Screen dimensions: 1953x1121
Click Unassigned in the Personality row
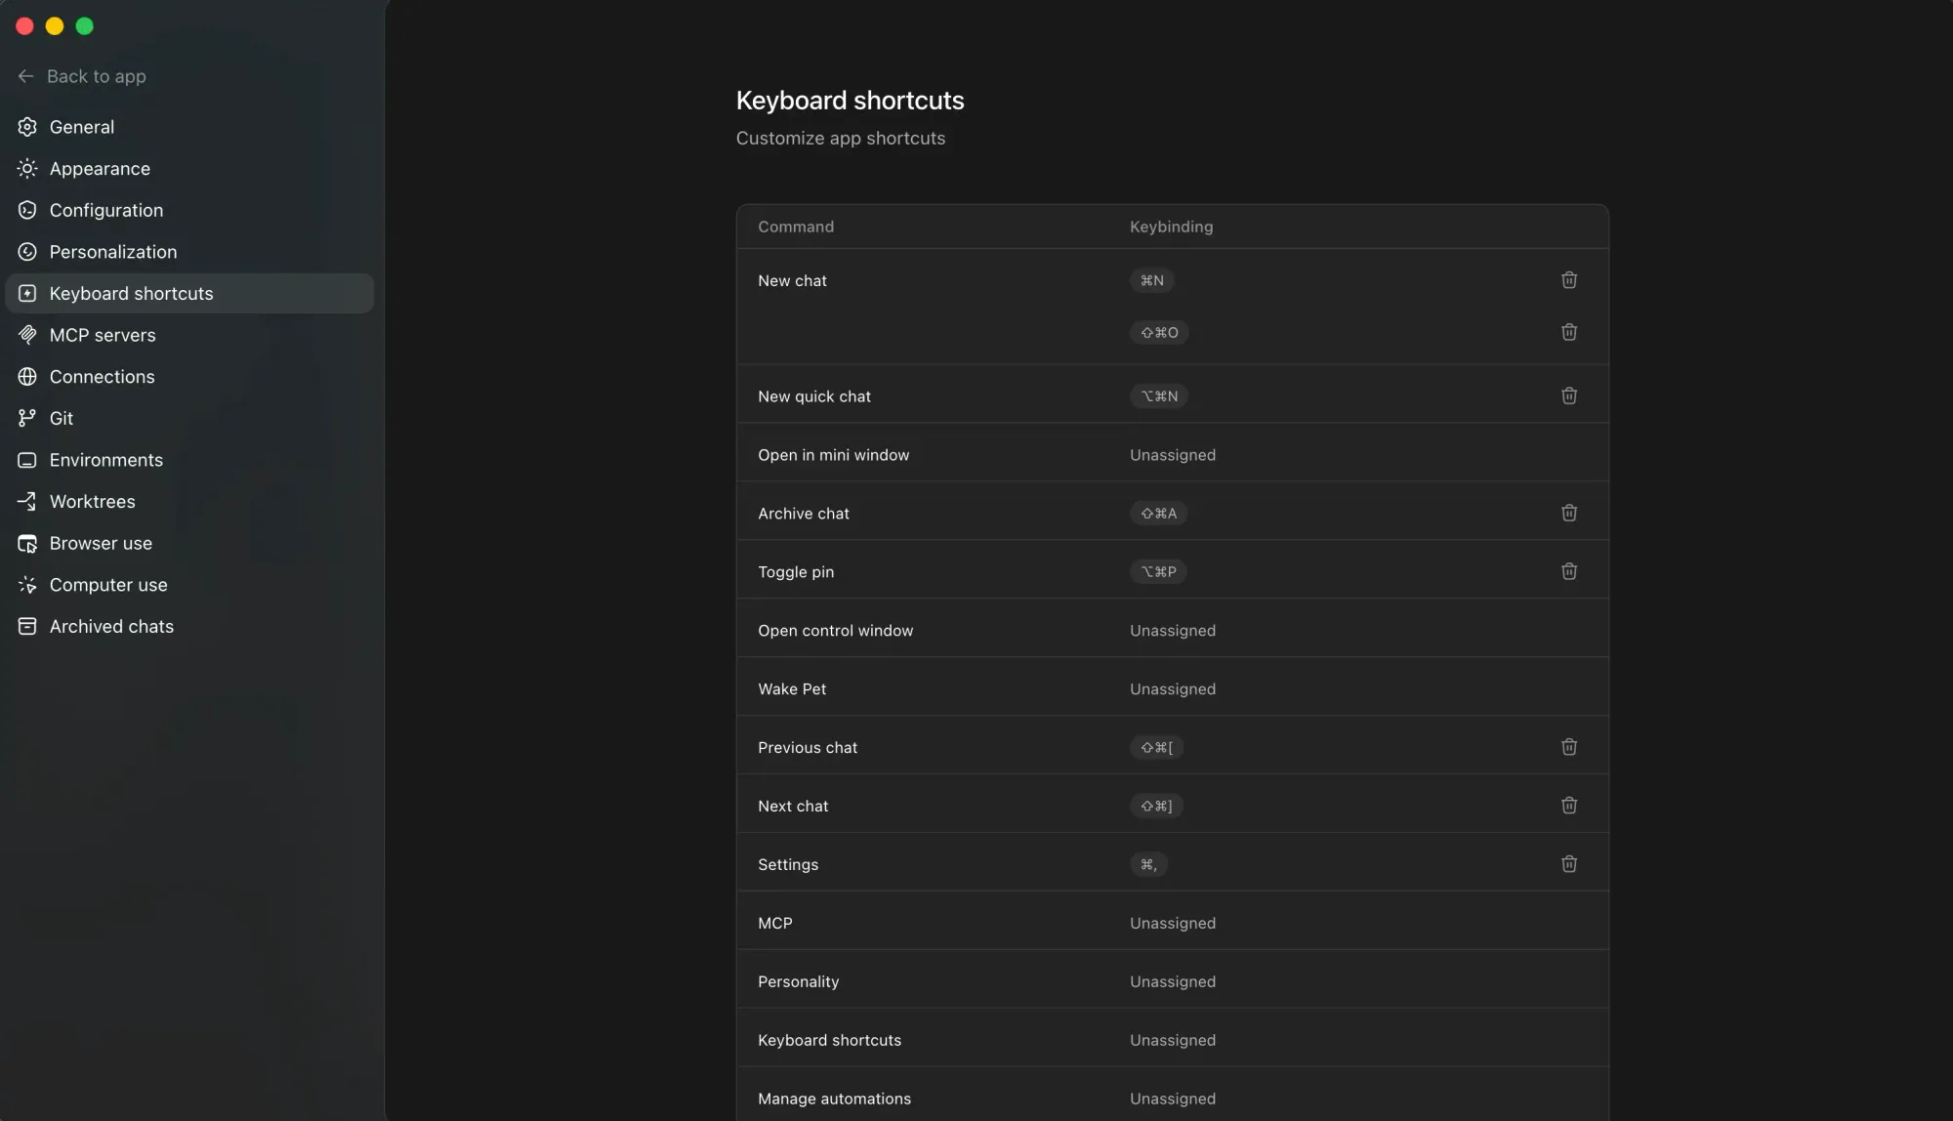click(1173, 982)
